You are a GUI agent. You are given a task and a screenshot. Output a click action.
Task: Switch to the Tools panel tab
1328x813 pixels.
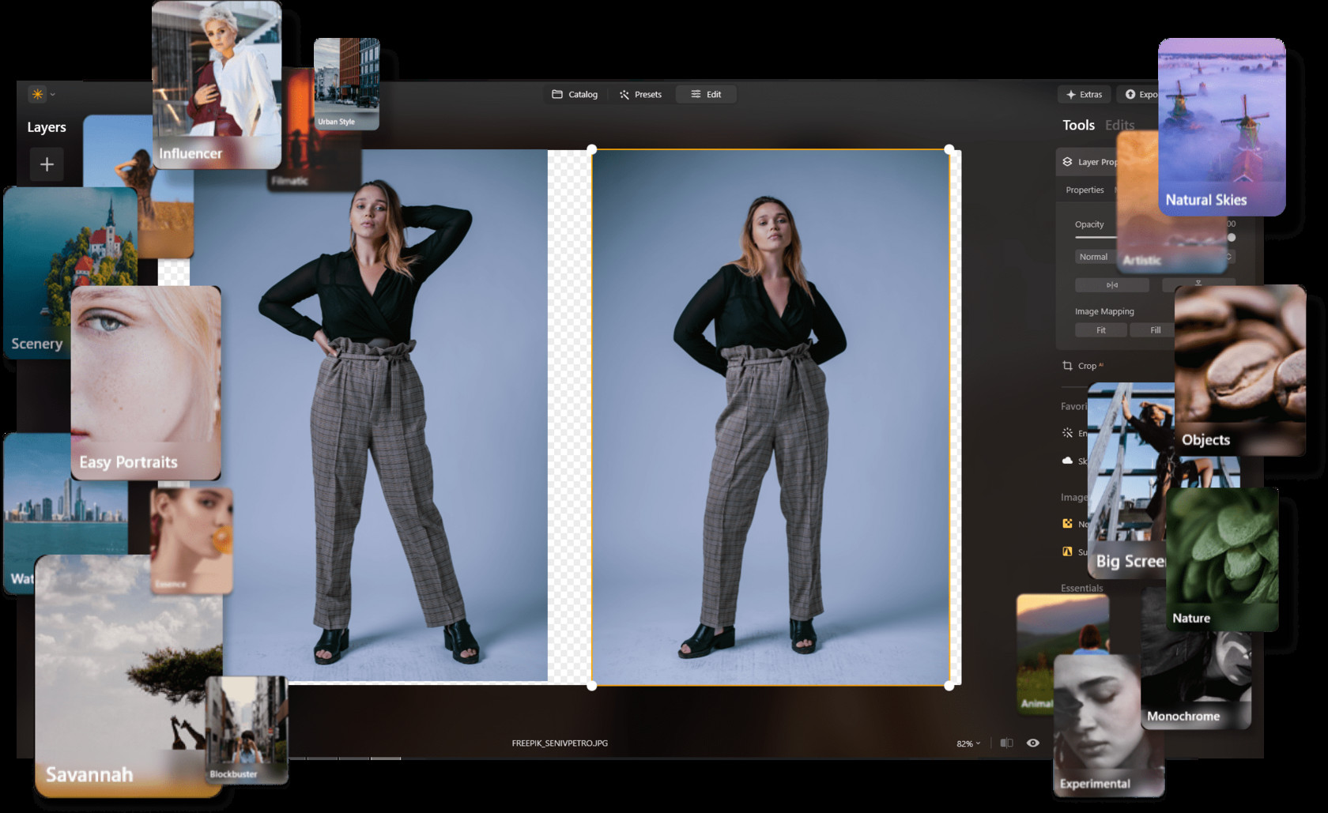(x=1078, y=125)
